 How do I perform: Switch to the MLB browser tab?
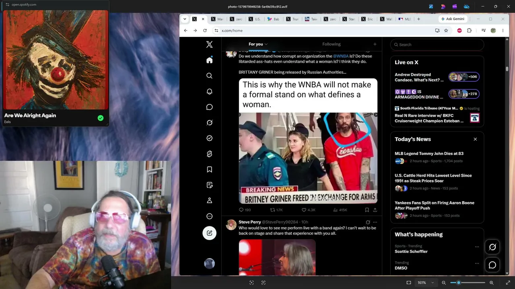(x=405, y=19)
